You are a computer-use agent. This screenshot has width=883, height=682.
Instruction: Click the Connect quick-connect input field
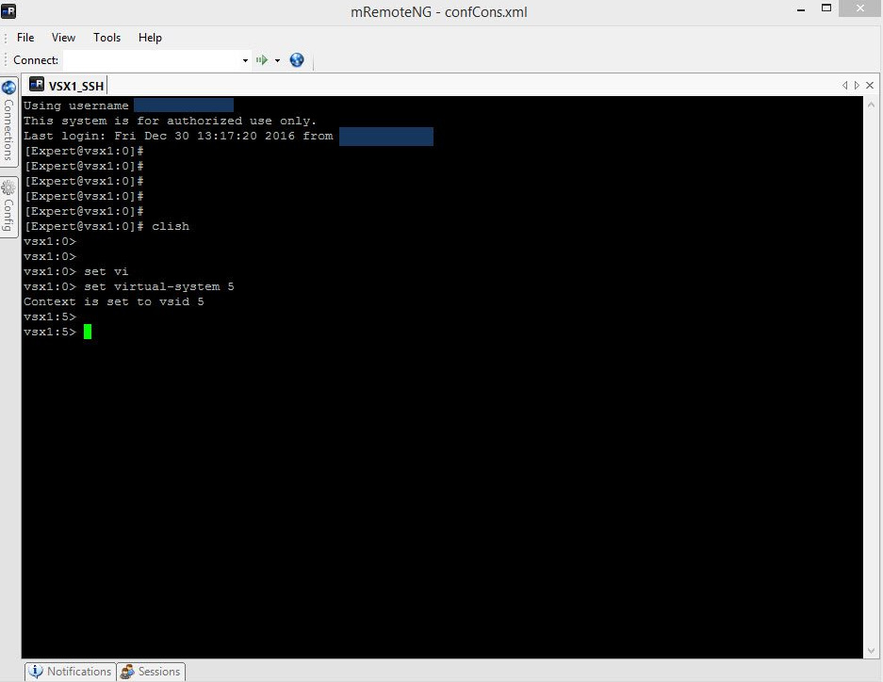pyautogui.click(x=152, y=60)
